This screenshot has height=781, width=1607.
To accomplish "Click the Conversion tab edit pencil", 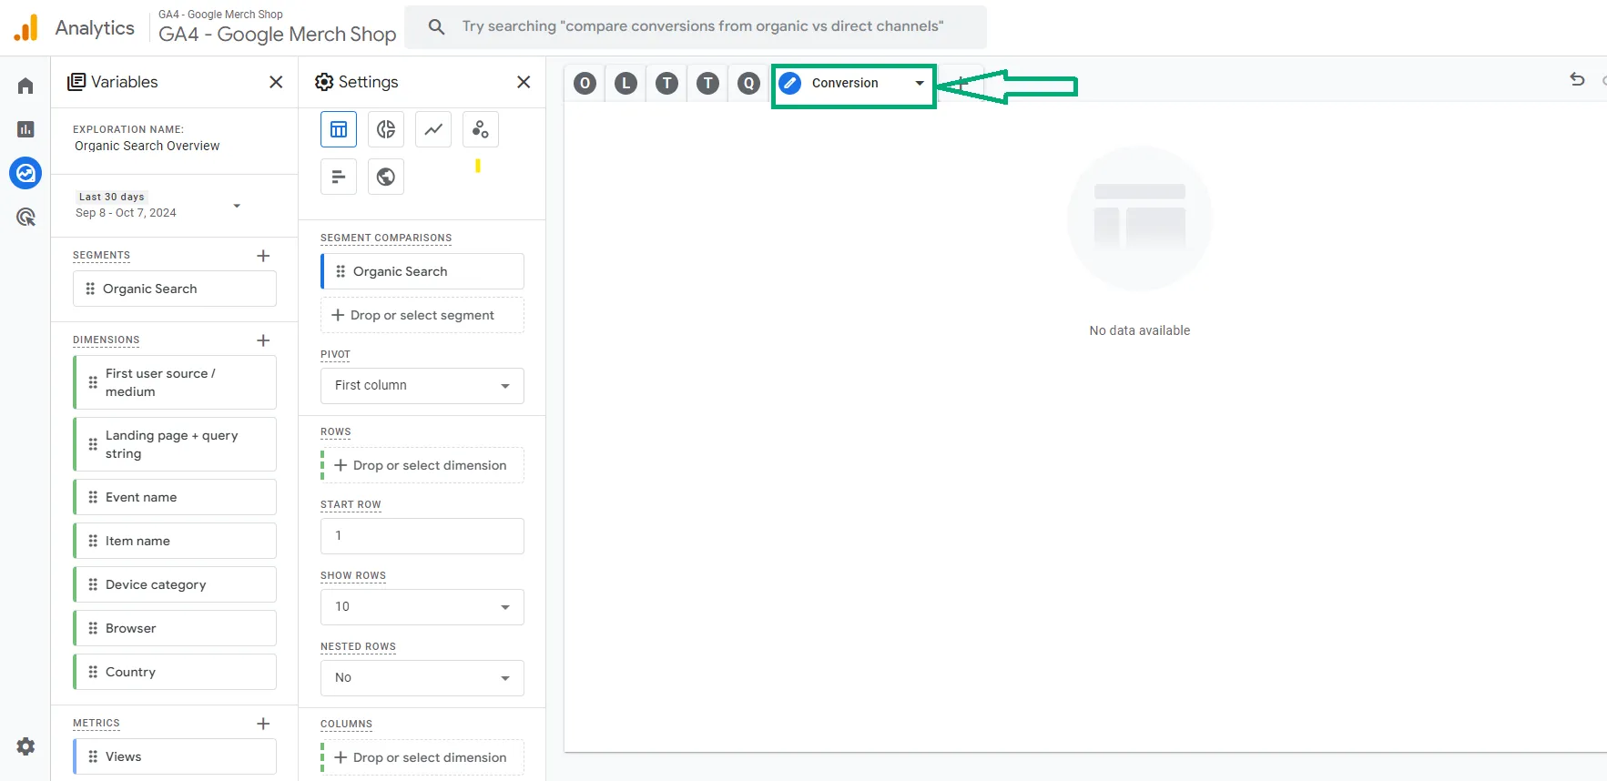I will pyautogui.click(x=790, y=83).
